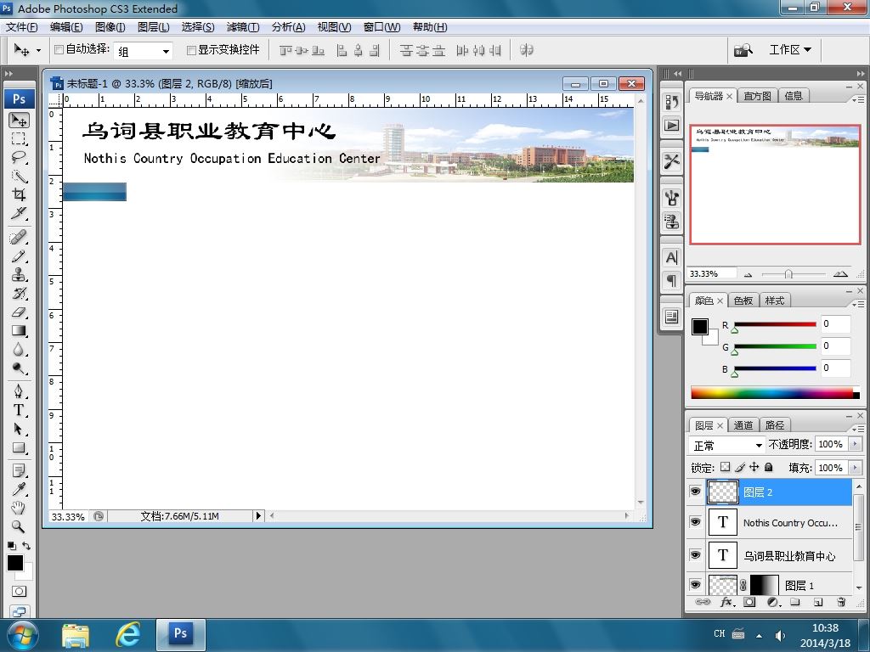Select the Blur tool
Screen dimensions: 870x652
click(x=19, y=350)
